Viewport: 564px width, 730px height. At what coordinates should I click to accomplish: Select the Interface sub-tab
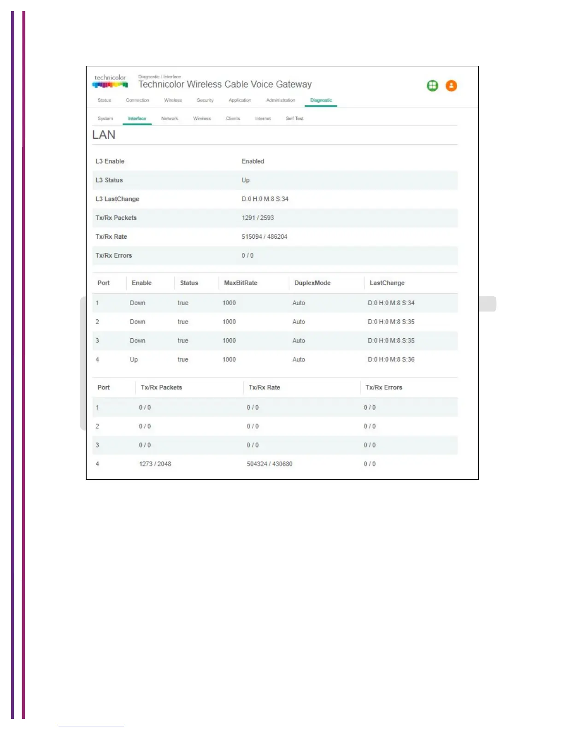(x=137, y=118)
